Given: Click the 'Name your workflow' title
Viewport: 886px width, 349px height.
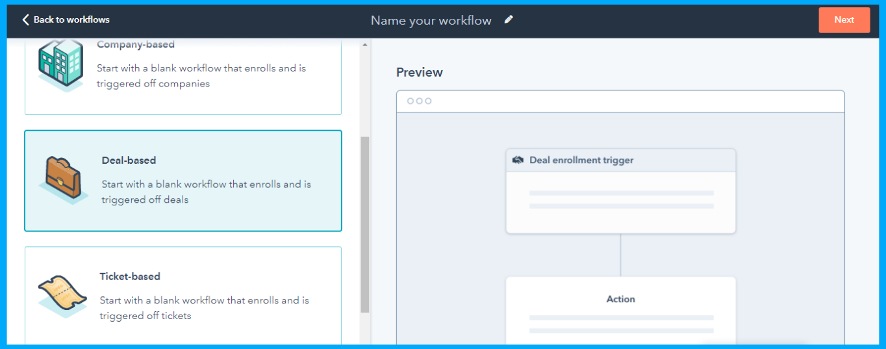Looking at the screenshot, I should click(x=431, y=20).
